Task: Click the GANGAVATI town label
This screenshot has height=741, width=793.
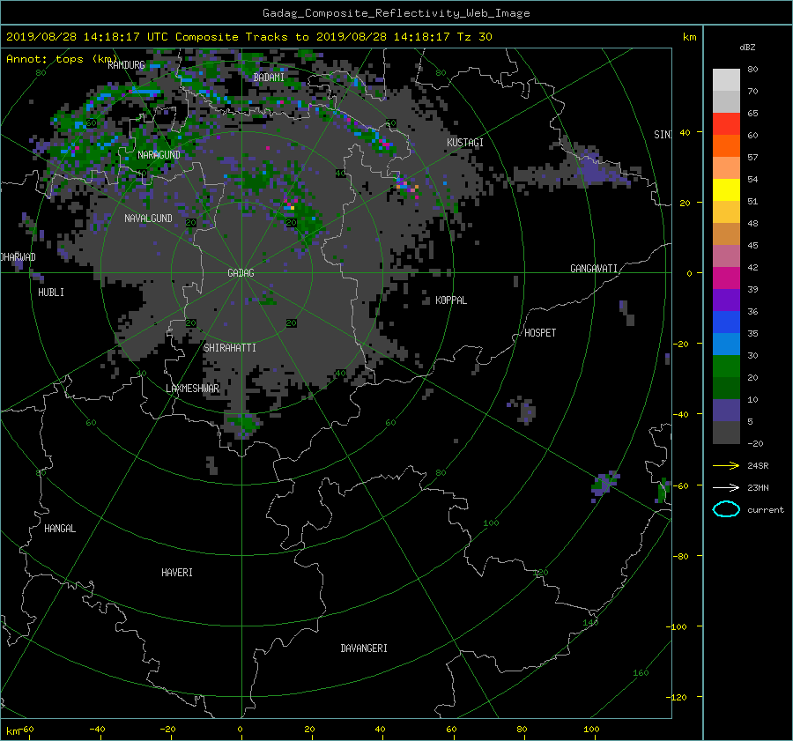Action: pos(594,268)
